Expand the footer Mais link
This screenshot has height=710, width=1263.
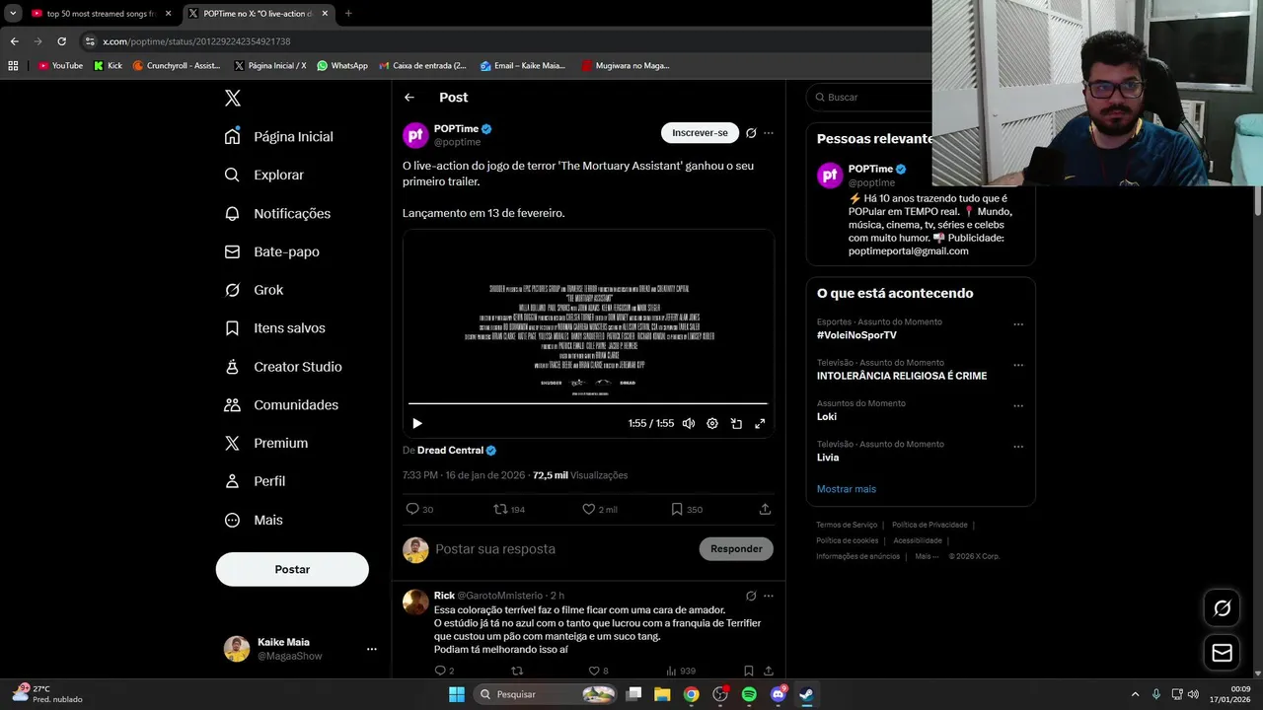coord(926,556)
